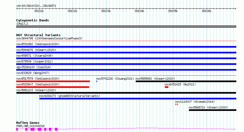This screenshot has height=132, width=244.
Task: Click the short red bar under nsv6051415
Action: click(166, 87)
